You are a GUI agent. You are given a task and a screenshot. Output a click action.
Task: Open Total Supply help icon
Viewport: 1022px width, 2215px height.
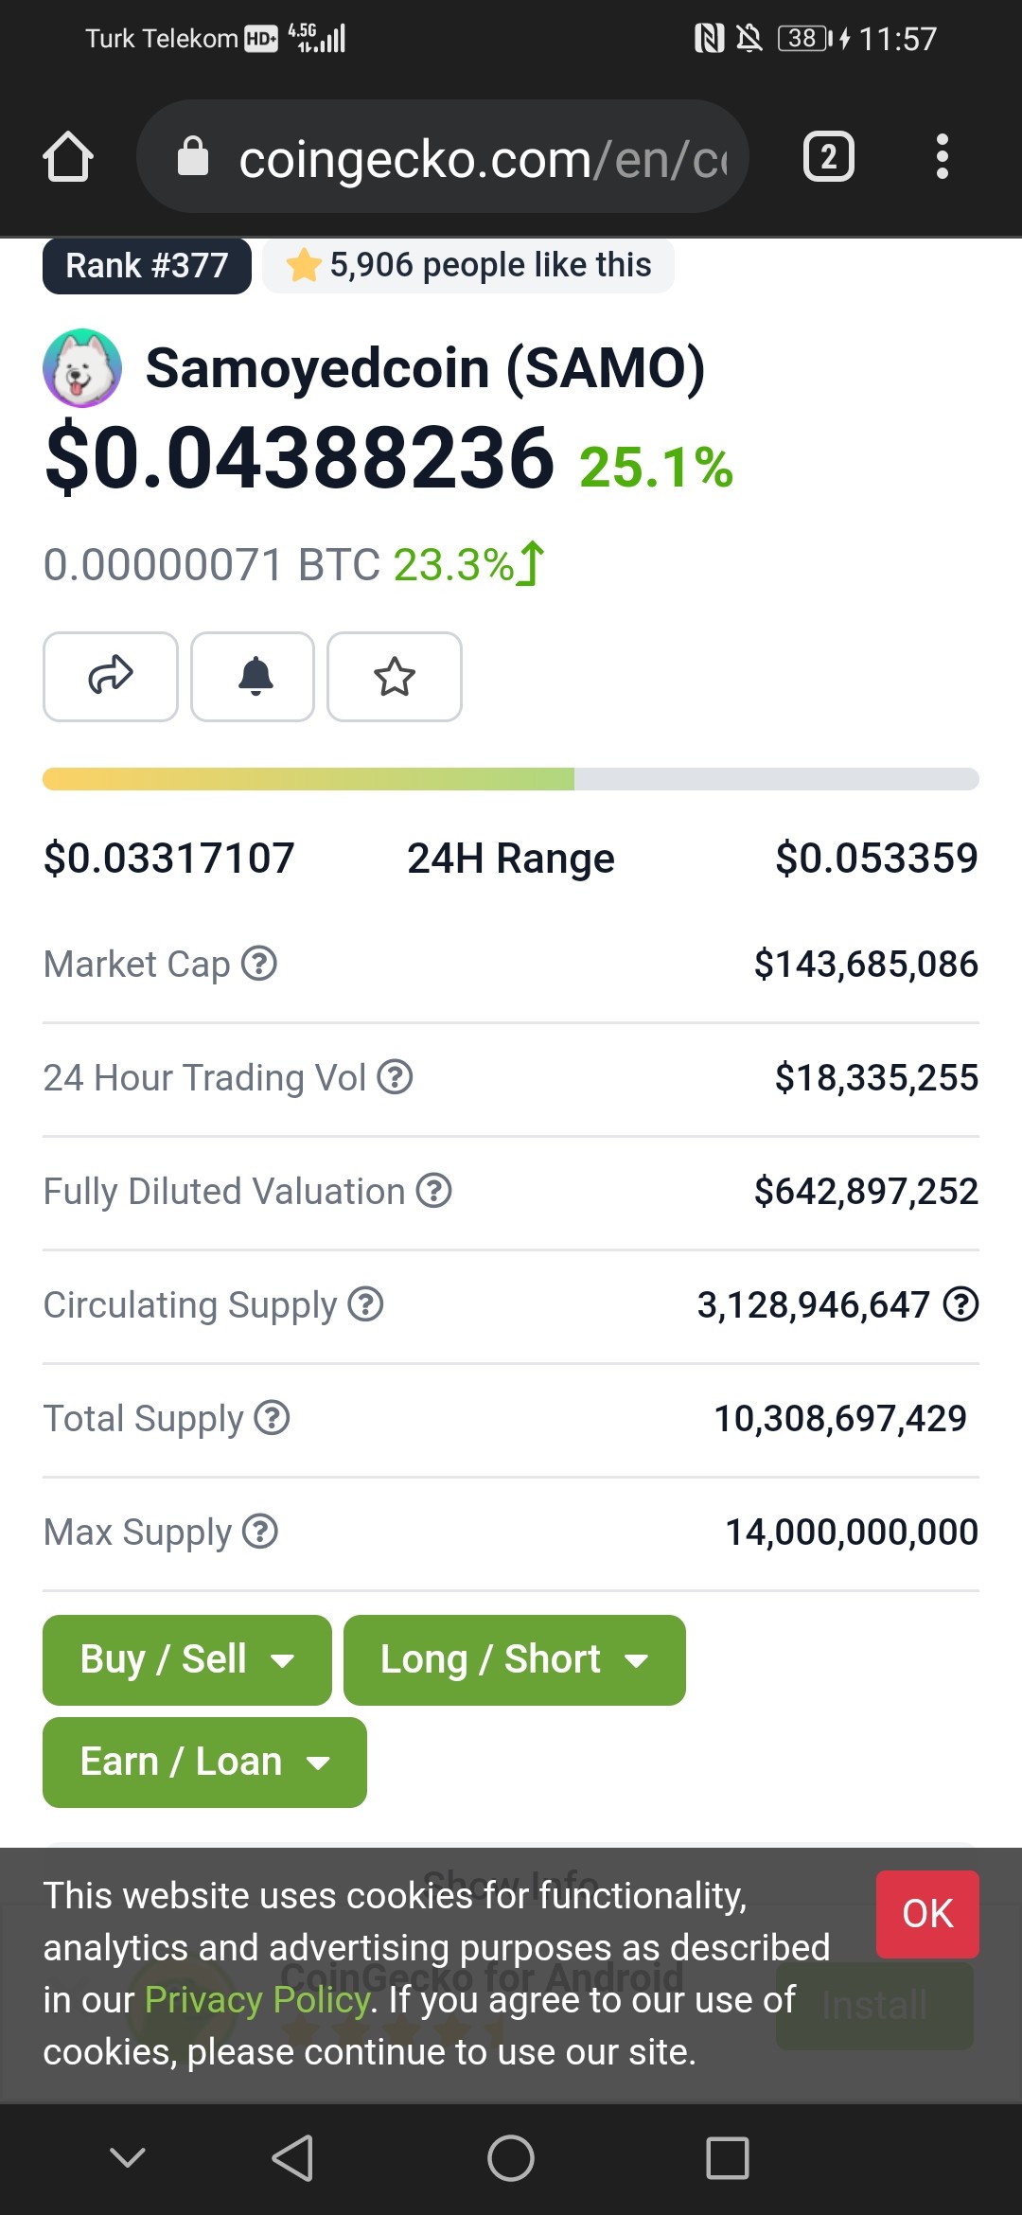click(273, 1418)
